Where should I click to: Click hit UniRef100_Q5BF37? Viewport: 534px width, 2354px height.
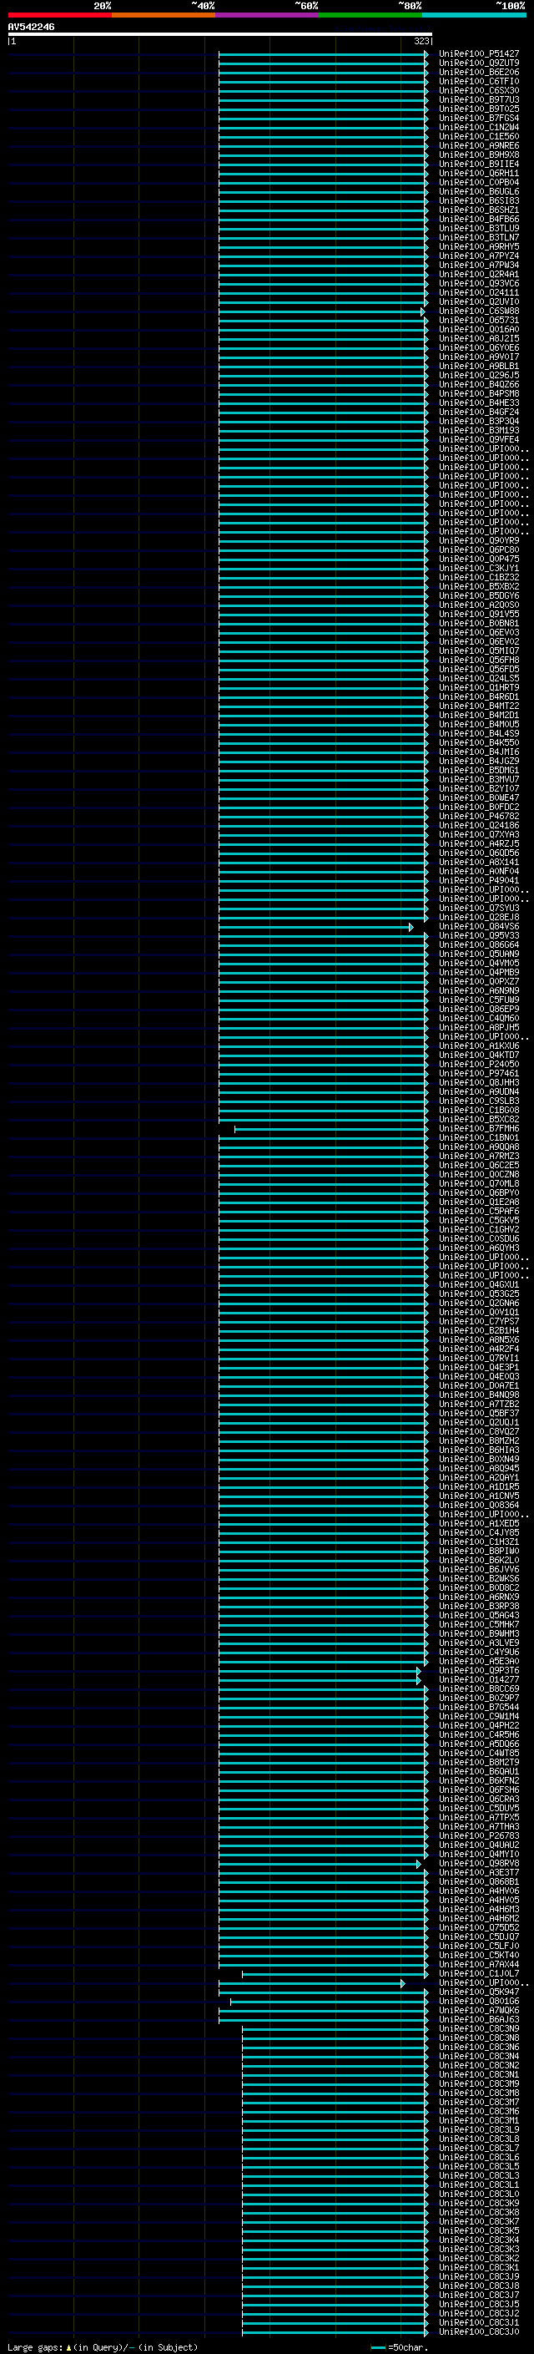478,1414
